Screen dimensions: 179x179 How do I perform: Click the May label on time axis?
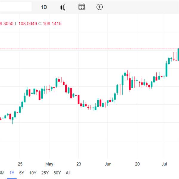(x=49, y=164)
